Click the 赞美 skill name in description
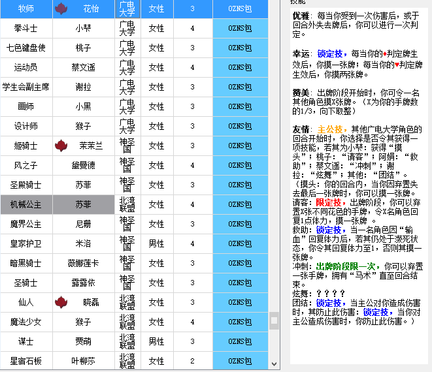The width and height of the screenshot is (432, 372). tap(301, 93)
